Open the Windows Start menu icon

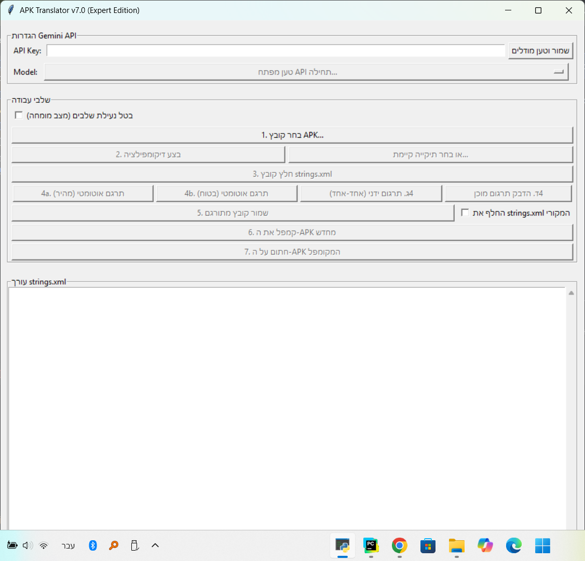(542, 546)
